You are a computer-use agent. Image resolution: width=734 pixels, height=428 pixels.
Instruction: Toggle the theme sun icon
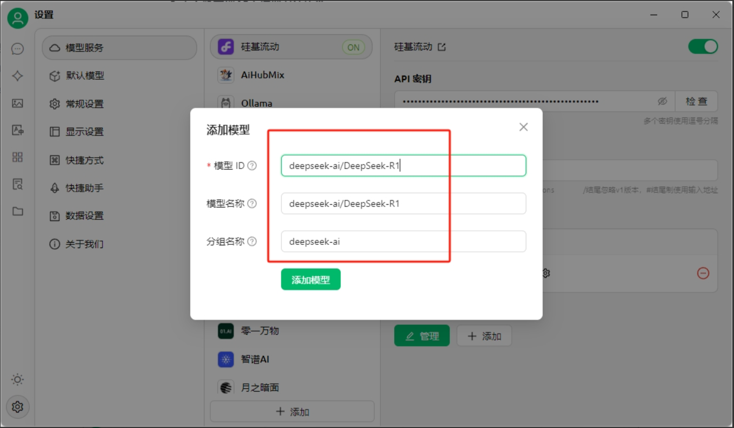tap(18, 379)
